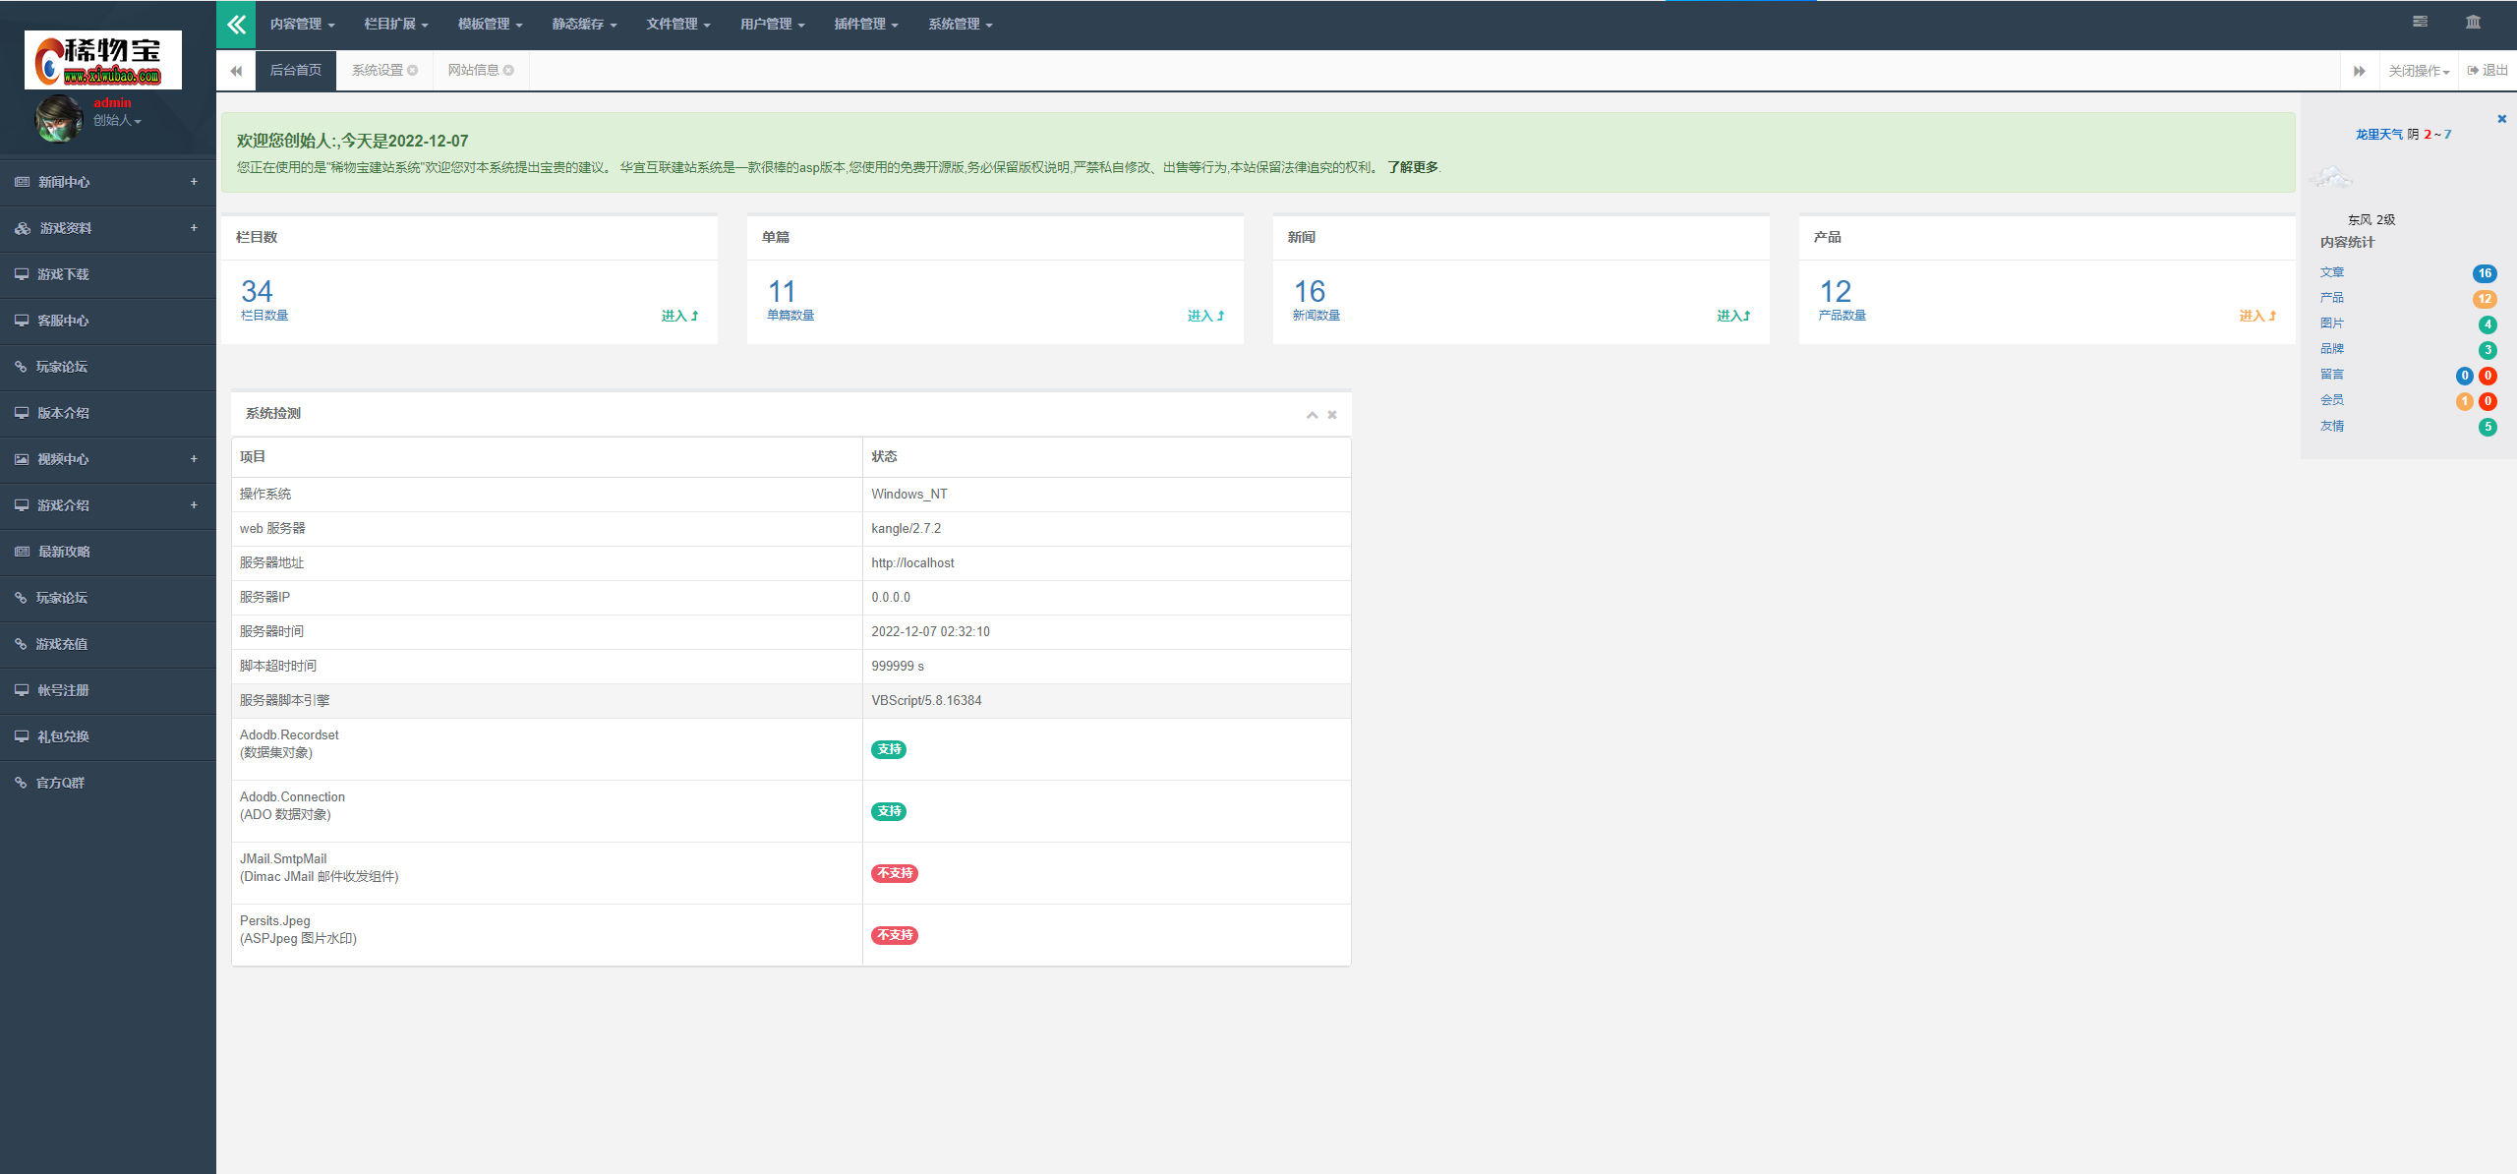Click the 34 栏目数量 number
This screenshot has width=2517, height=1174.
coord(257,291)
